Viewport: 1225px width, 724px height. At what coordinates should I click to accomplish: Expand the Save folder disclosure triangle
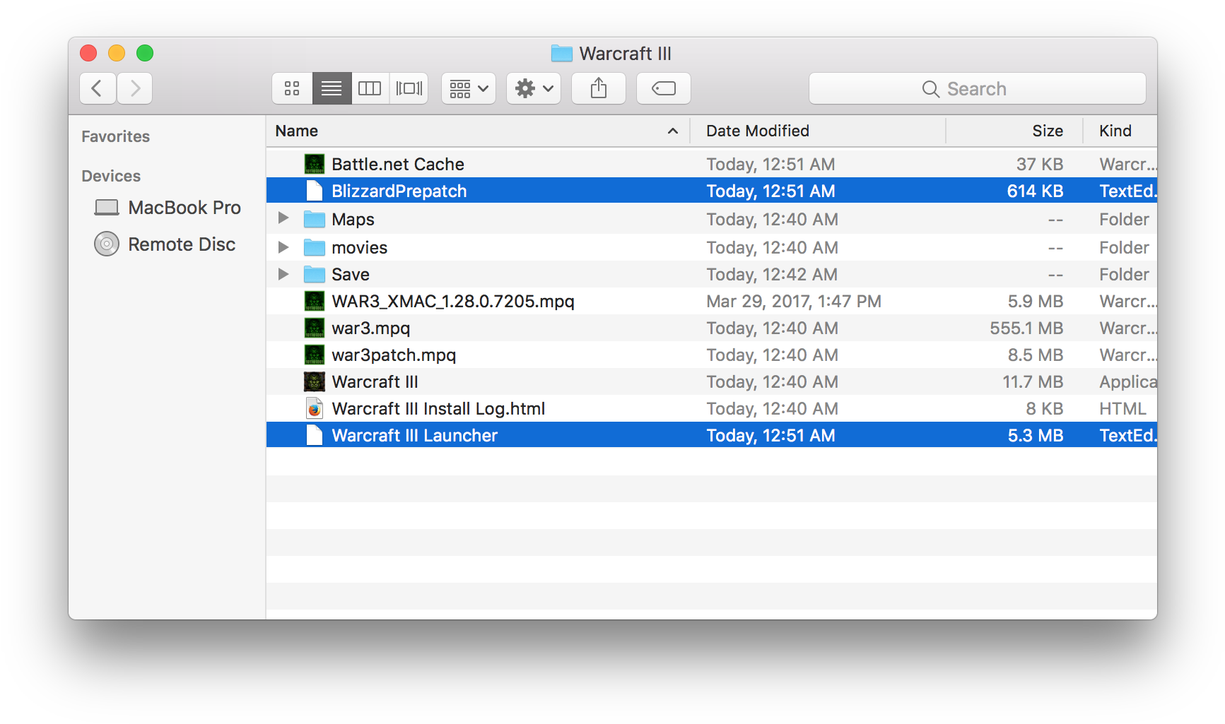(x=283, y=274)
